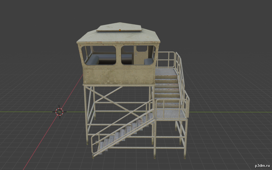Image resolution: width=272 pixels, height=170 pixels.
Task: Click the bench seat inside left window
Action: 93,60
